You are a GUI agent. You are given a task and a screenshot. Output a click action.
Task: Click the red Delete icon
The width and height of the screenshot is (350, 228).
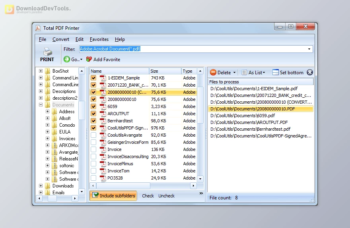(x=213, y=72)
